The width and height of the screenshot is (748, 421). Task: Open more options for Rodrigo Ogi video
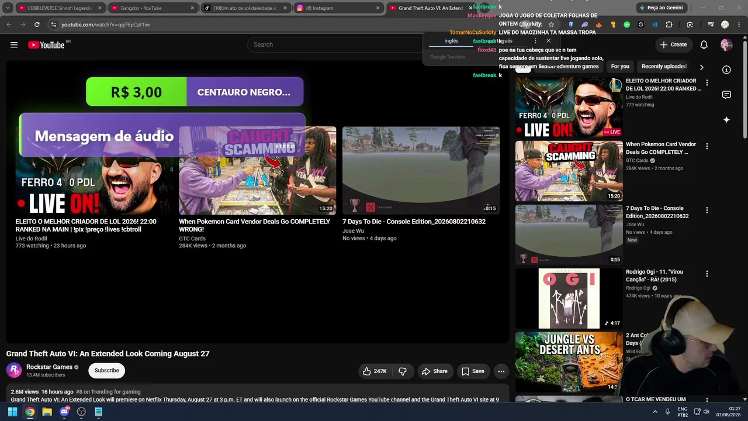[707, 274]
